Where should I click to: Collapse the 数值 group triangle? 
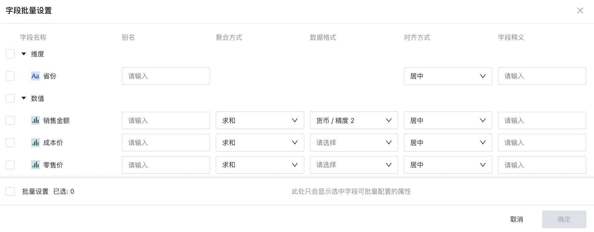point(24,98)
